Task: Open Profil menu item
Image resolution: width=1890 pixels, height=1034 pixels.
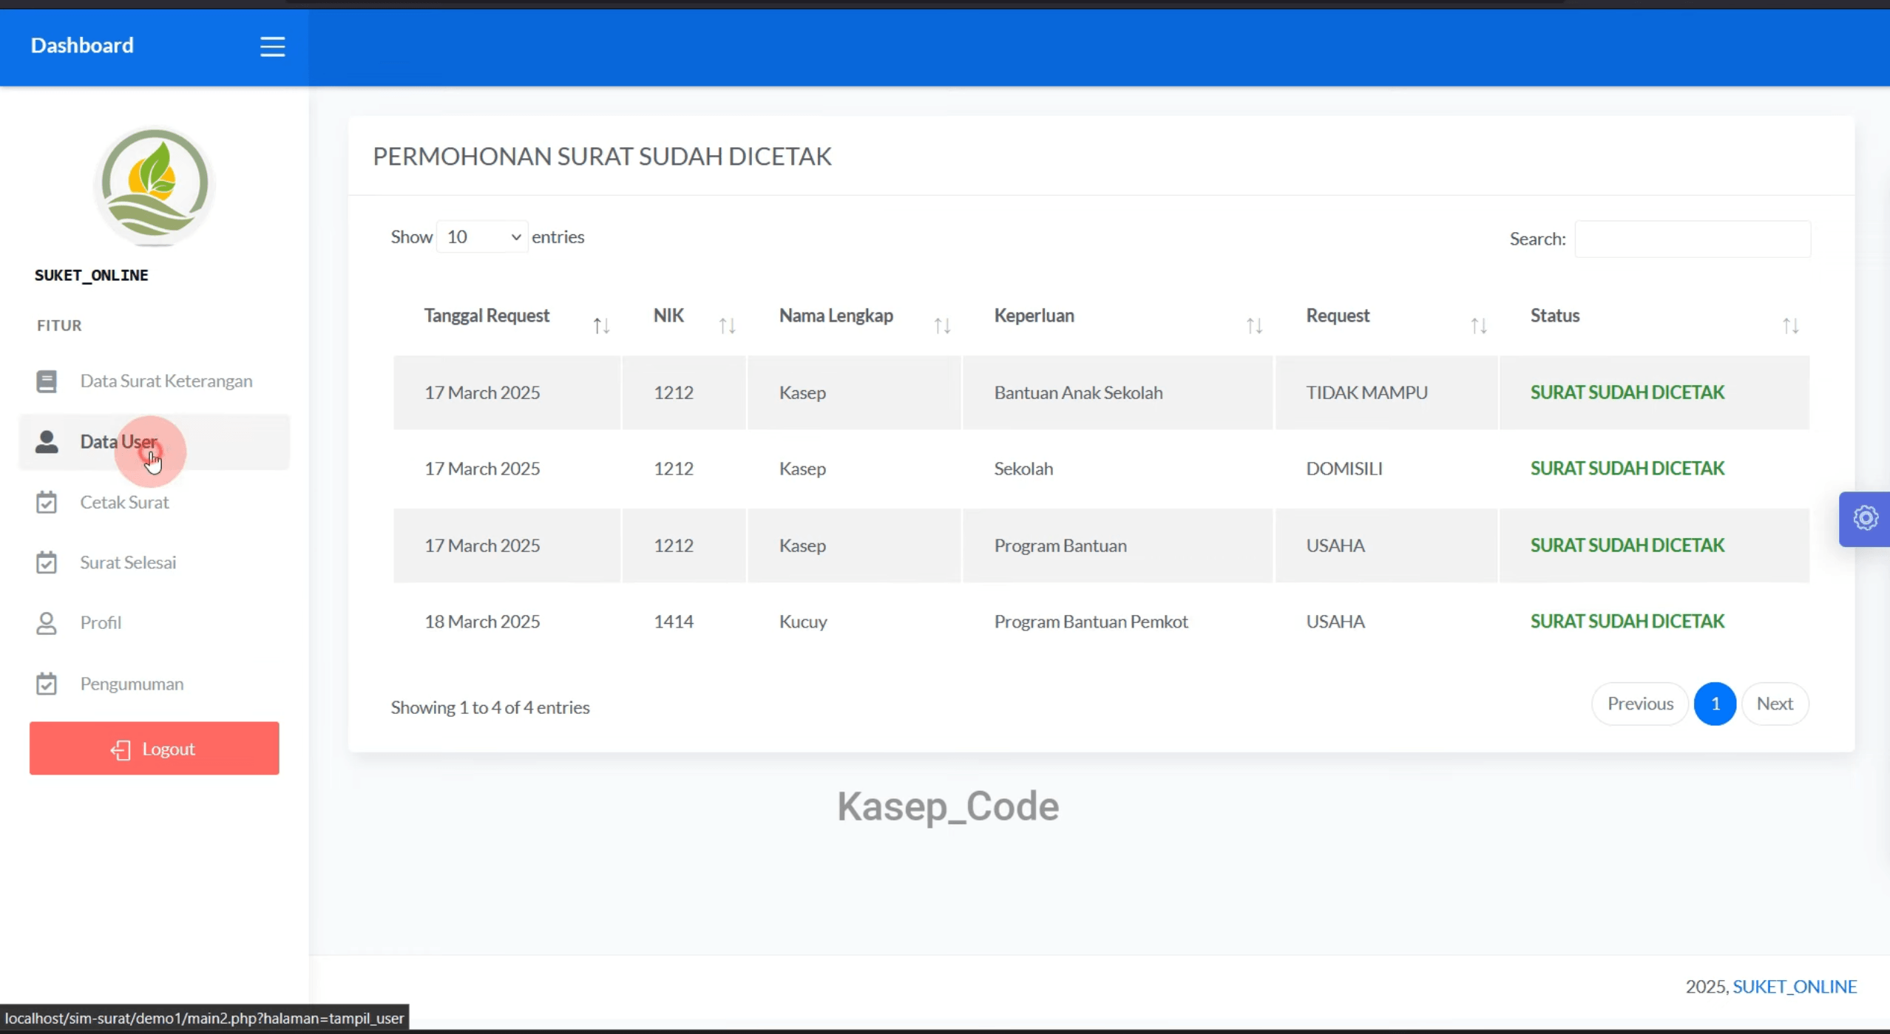Action: click(x=155, y=623)
